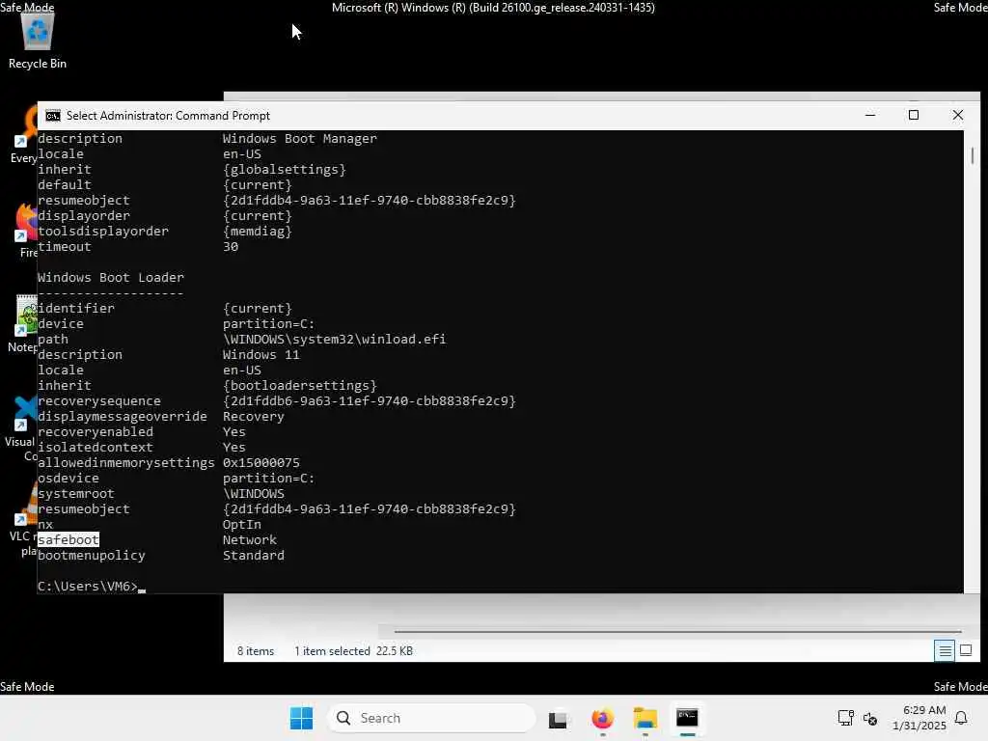The width and height of the screenshot is (988, 741).
Task: Click the 'Windows Boot Loader' heading
Action: pos(111,277)
